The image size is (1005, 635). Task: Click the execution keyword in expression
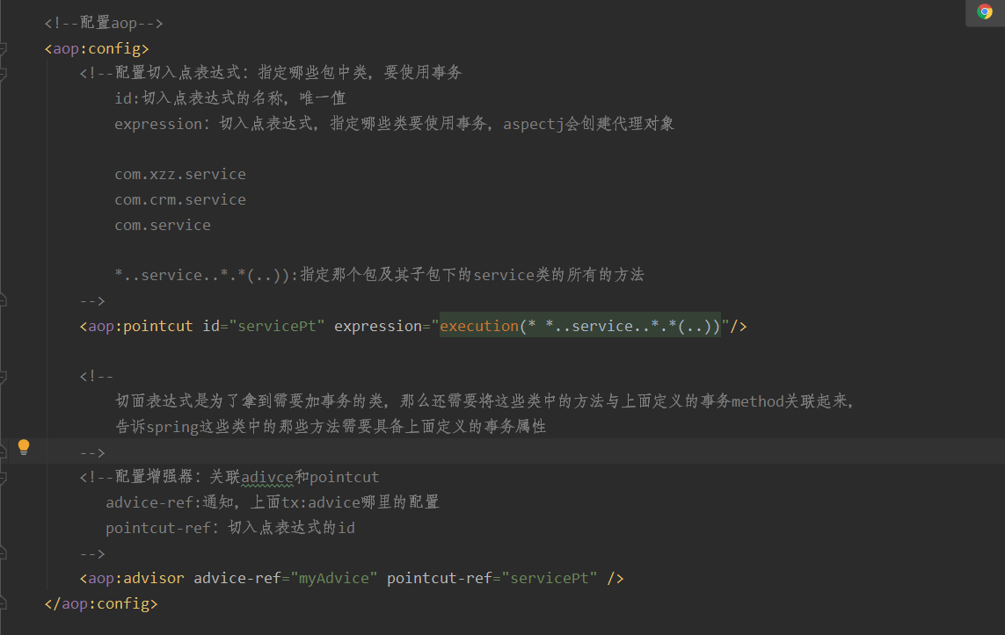[x=479, y=326]
